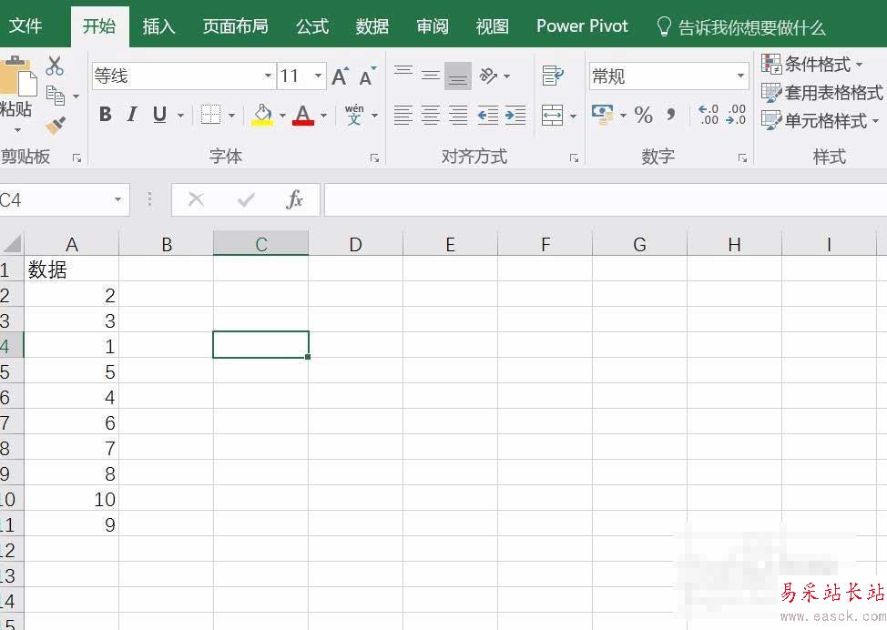Open number group dialog launcher
Image resolution: width=887 pixels, height=630 pixels.
click(x=743, y=157)
